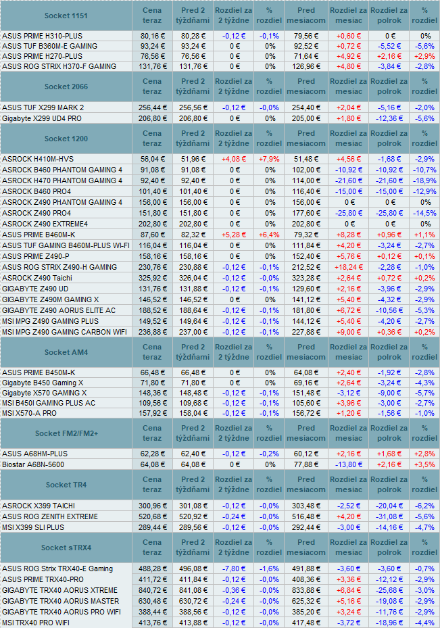The height and width of the screenshot is (628, 440).
Task: Click Gigabyte B450 Gaming X name
Action: click(43, 383)
